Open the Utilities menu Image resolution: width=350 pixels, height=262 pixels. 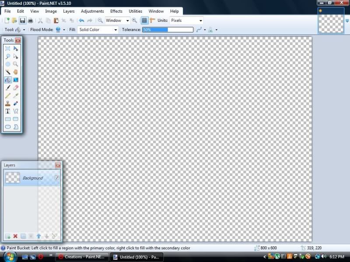135,11
